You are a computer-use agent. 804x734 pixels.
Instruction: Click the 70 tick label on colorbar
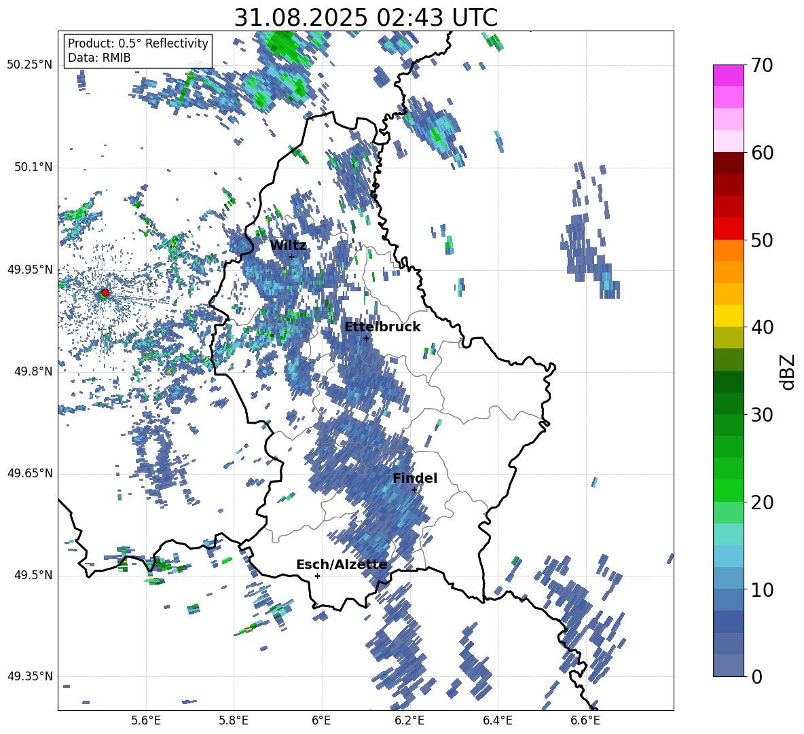coord(763,66)
